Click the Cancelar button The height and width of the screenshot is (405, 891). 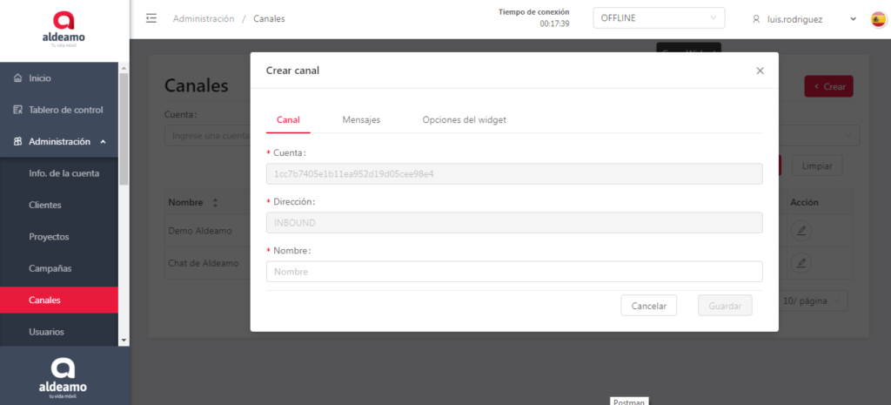[x=648, y=306]
